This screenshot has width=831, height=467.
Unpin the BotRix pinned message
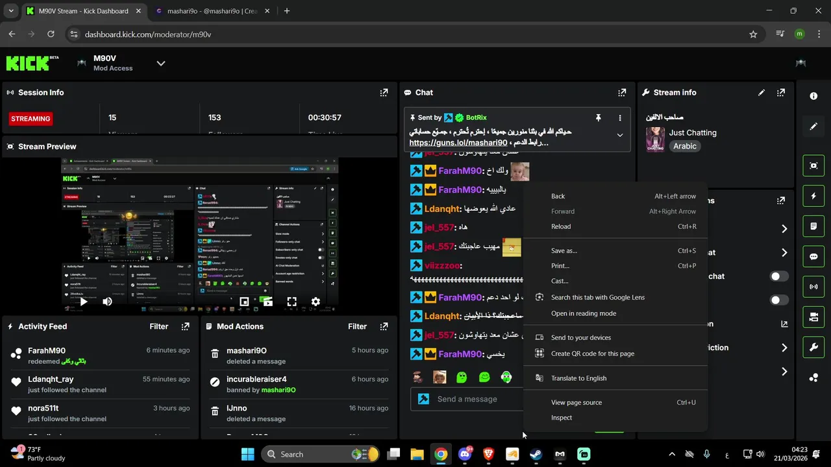click(599, 118)
